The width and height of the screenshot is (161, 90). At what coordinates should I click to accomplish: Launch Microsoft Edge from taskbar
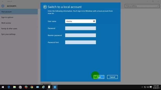click(x=9, y=87)
